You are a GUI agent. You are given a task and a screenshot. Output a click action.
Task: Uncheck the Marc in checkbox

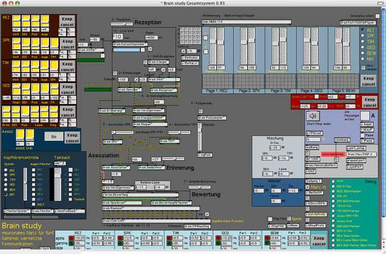(307, 187)
